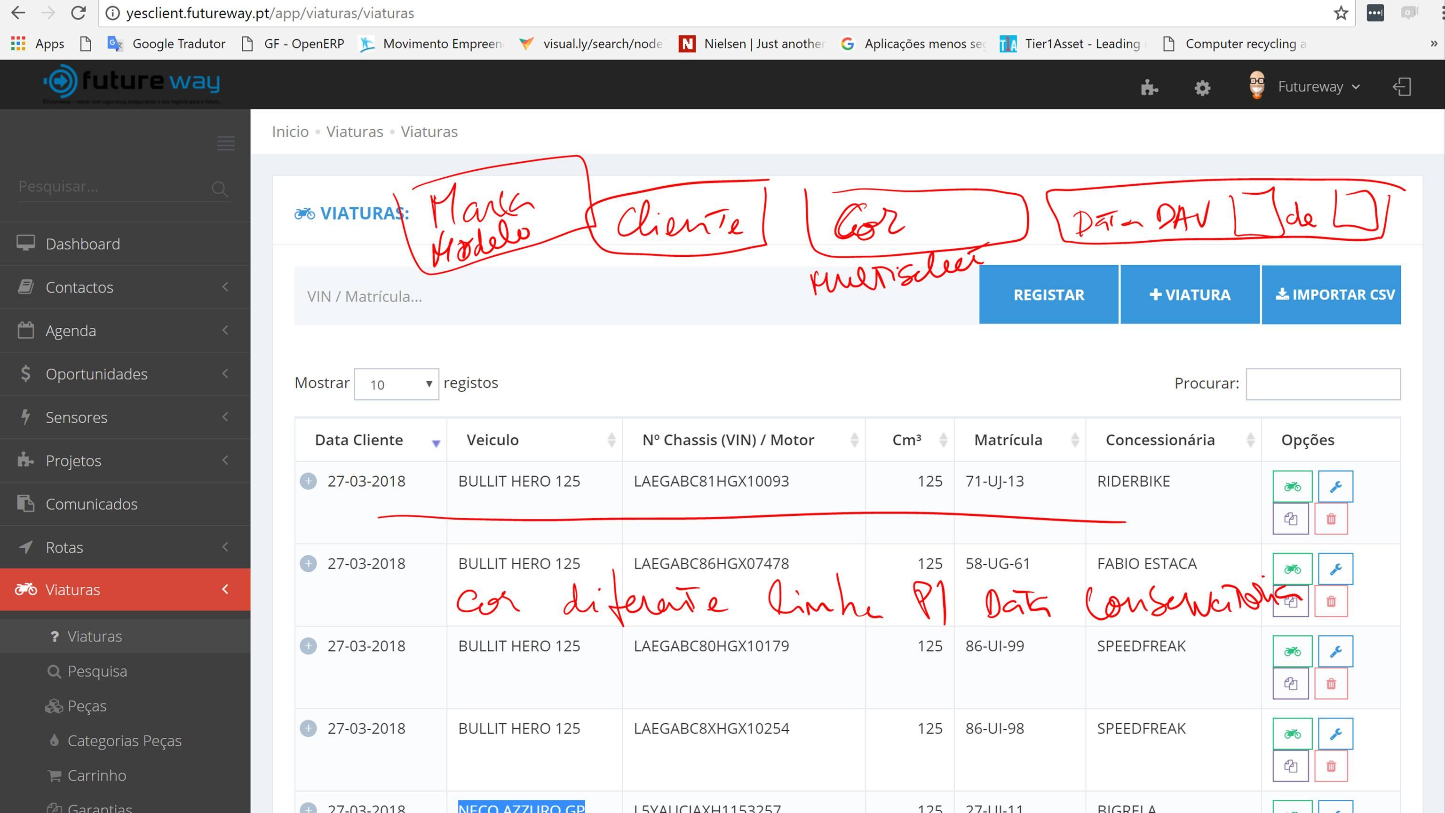Expand row details for 58-UG-61 vehicle
This screenshot has width=1445, height=813.
click(308, 563)
